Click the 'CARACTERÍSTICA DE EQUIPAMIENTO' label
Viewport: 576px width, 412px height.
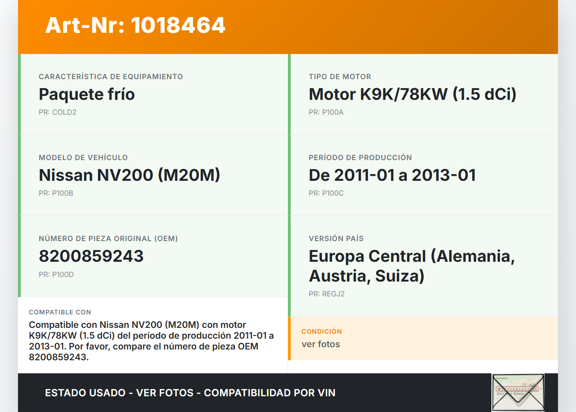point(111,76)
